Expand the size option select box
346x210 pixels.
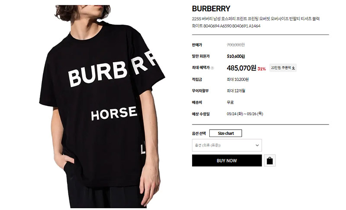[x=227, y=145]
